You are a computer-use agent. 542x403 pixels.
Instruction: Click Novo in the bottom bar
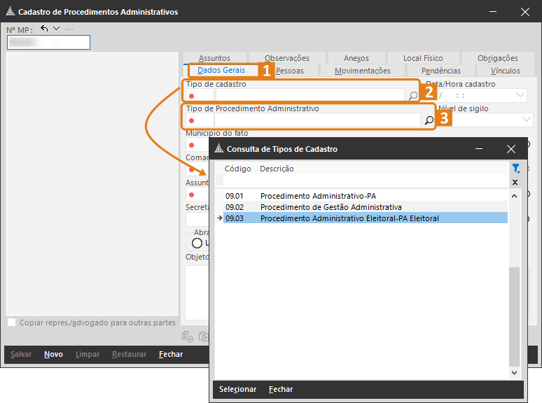coord(54,354)
